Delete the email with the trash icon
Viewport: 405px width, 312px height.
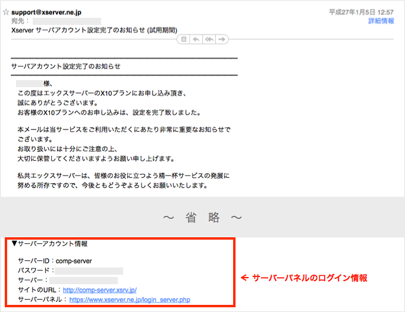point(184,39)
